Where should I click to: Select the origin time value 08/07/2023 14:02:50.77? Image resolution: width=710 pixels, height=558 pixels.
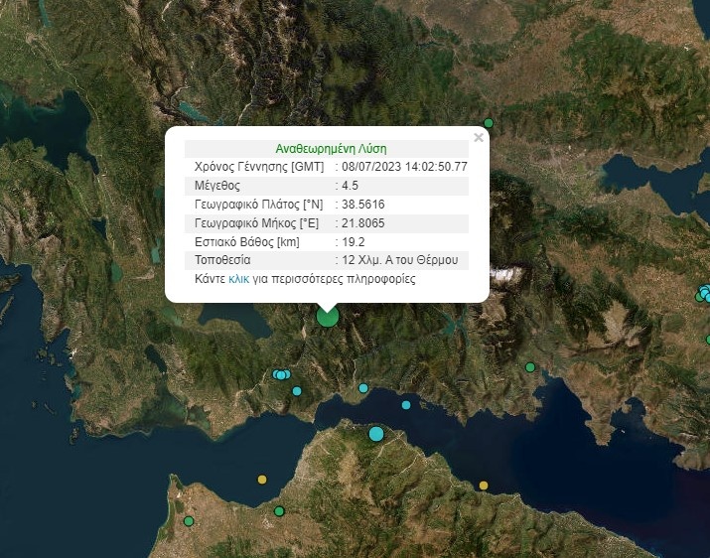coord(404,167)
